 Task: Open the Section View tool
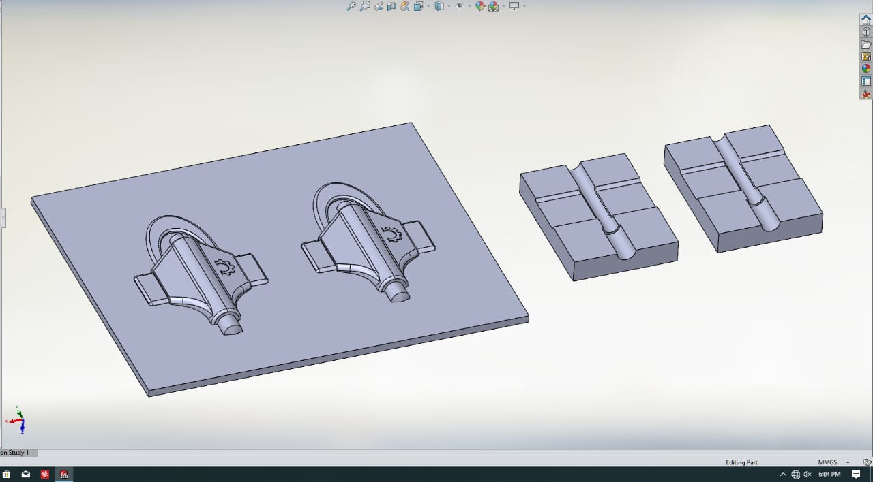coord(391,6)
